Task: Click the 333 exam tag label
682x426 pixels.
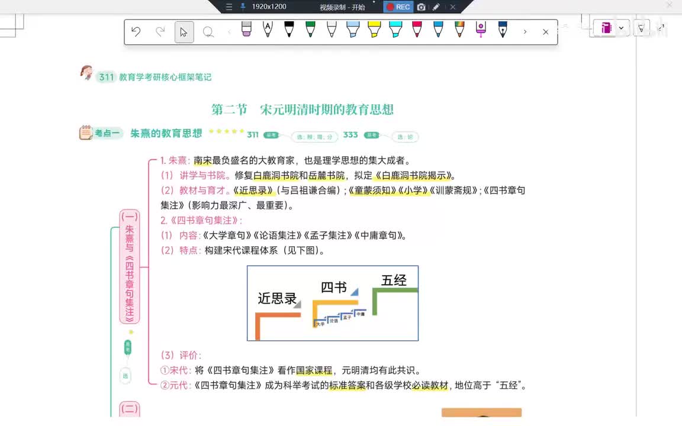Action: (350, 135)
